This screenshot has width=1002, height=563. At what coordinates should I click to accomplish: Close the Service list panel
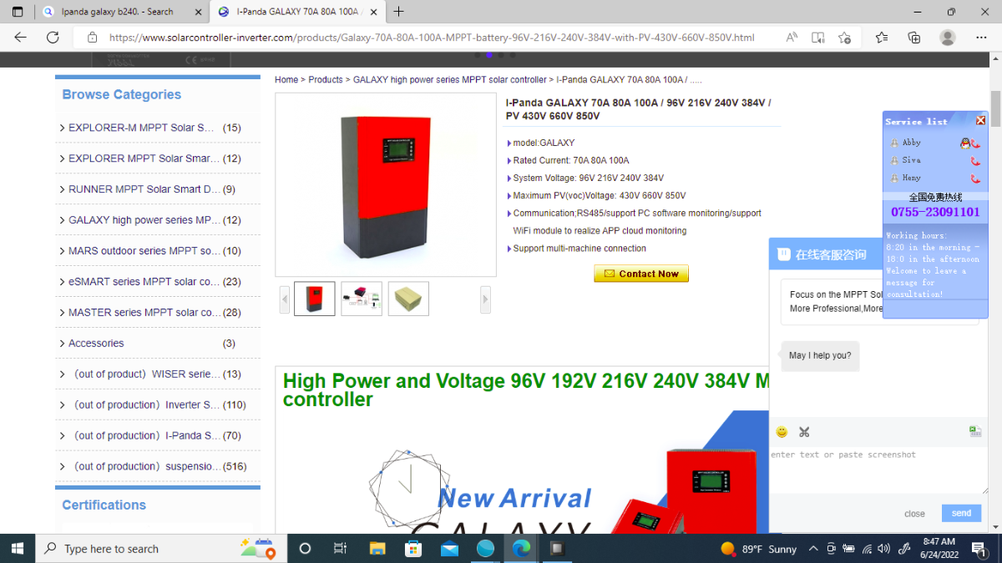[x=981, y=121]
